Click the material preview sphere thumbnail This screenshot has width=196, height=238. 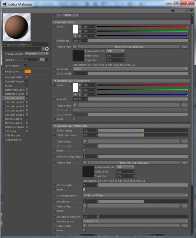tap(17, 27)
